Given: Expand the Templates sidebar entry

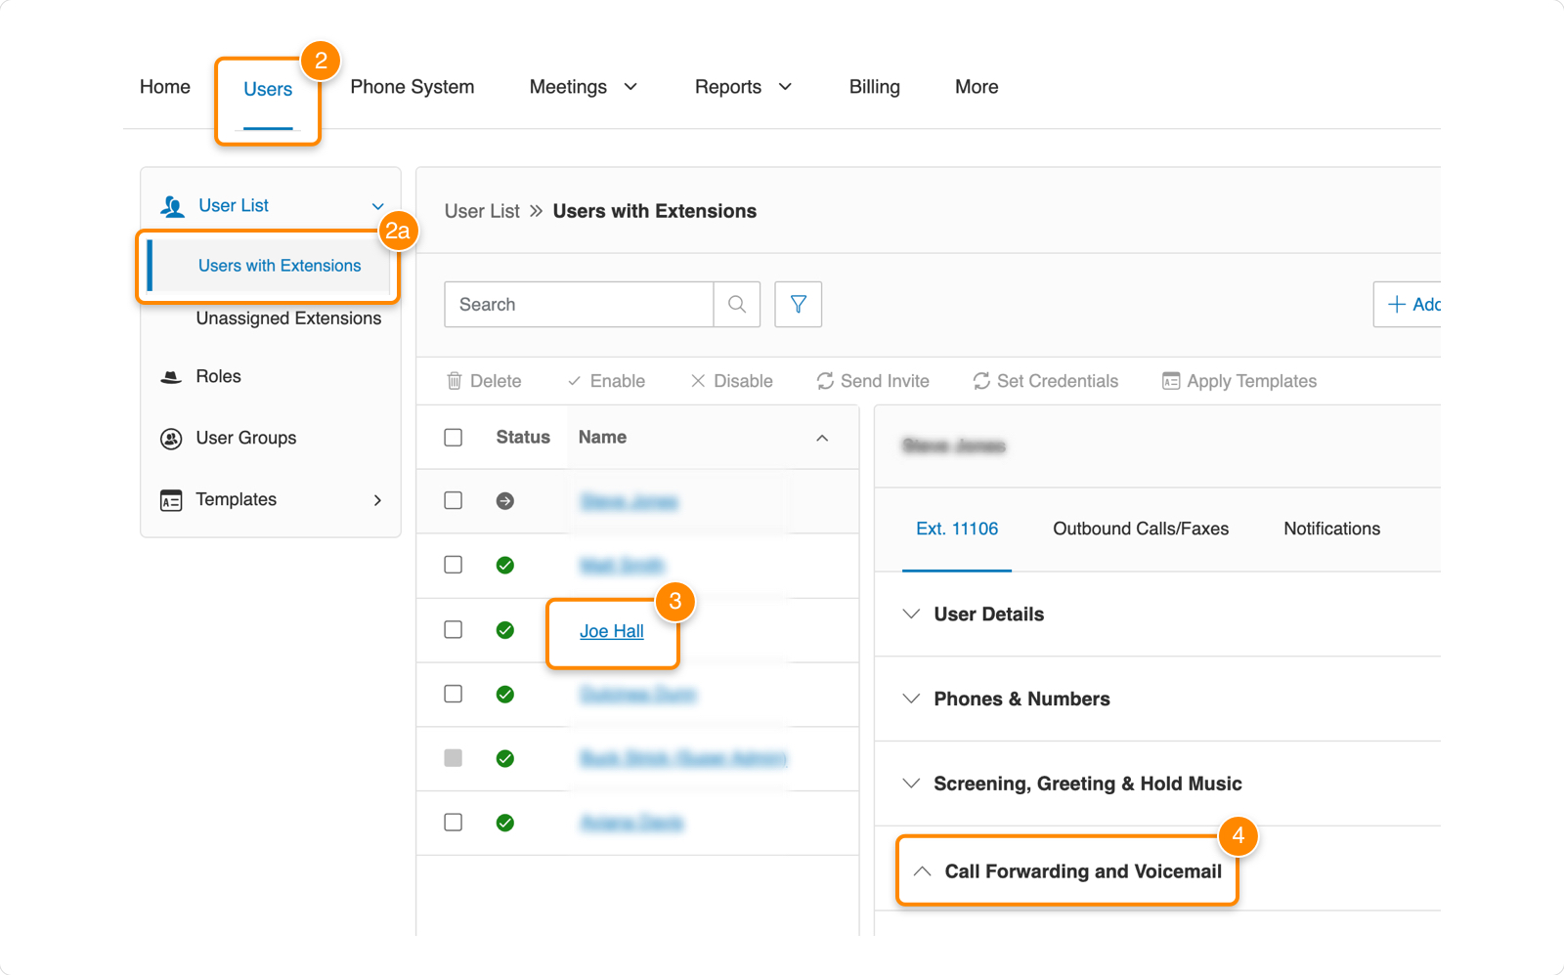Looking at the screenshot, I should 377,499.
